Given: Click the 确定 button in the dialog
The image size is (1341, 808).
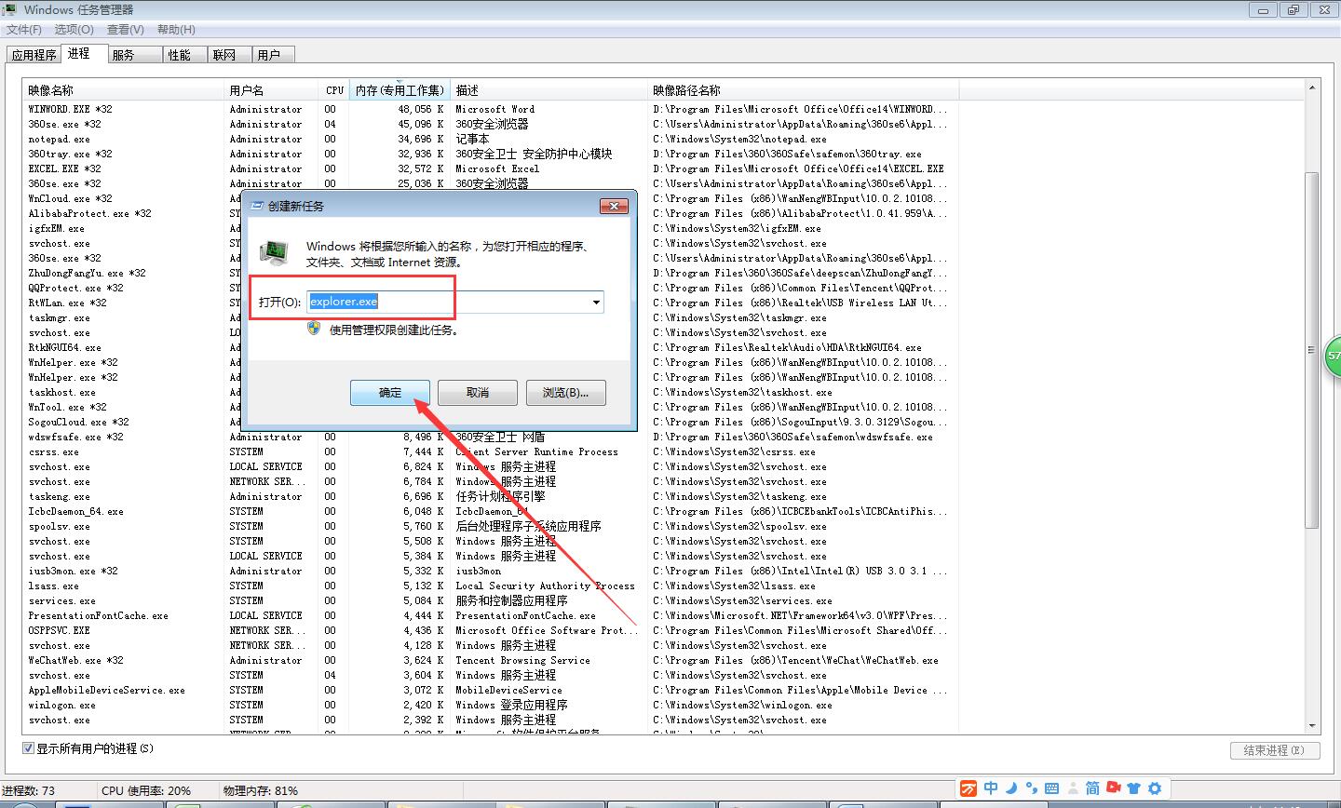Looking at the screenshot, I should pos(390,393).
